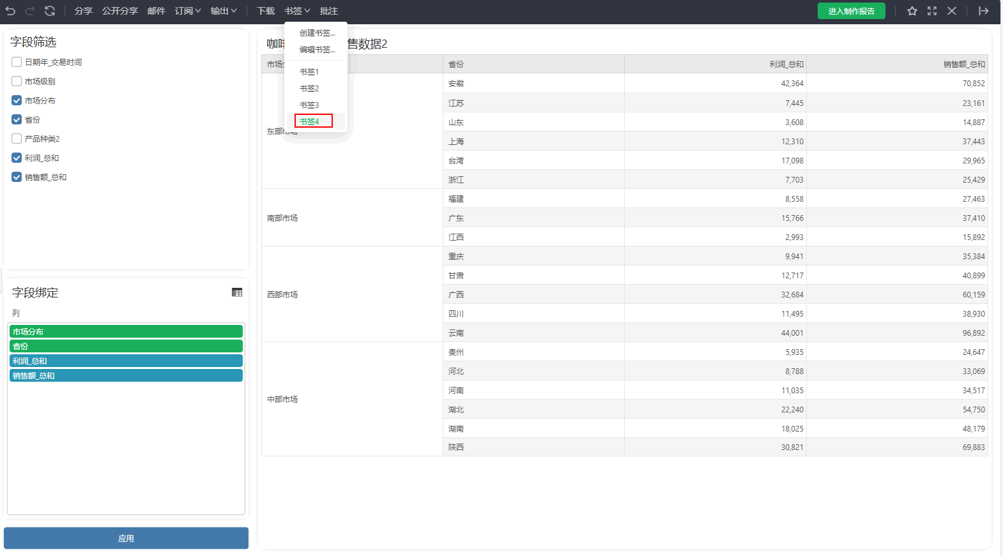Uncheck the 市场分布 field checkbox
Screen dimensions: 1003x556
tap(17, 100)
